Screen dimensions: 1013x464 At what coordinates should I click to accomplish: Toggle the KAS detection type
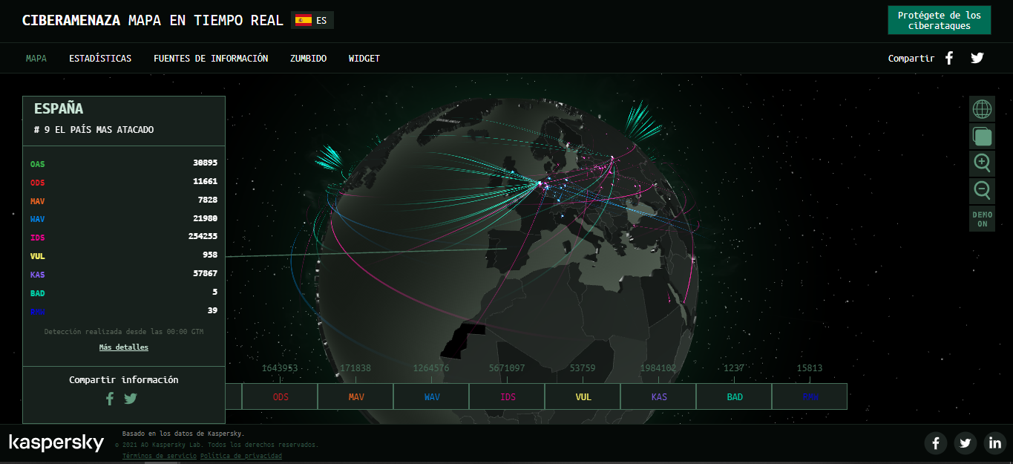pyautogui.click(x=659, y=396)
